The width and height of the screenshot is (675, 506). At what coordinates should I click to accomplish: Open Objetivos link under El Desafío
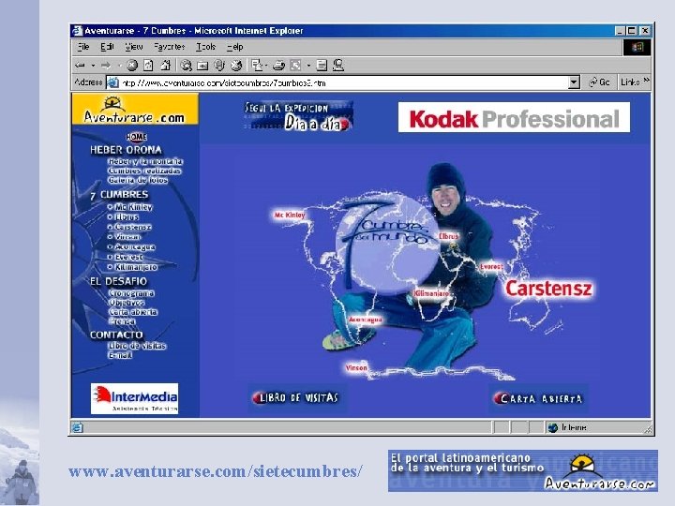(127, 303)
